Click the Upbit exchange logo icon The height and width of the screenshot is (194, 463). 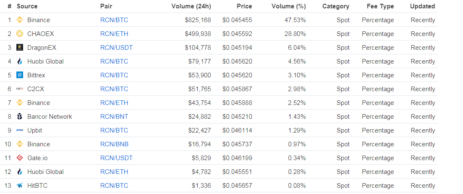pyautogui.click(x=19, y=130)
